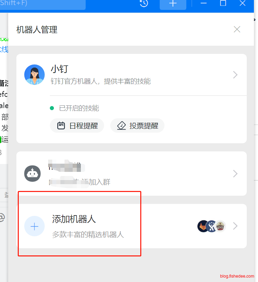This screenshot has height=282, width=258.
Task: Click the @ mention icon at left edge
Action: pos(2,217)
